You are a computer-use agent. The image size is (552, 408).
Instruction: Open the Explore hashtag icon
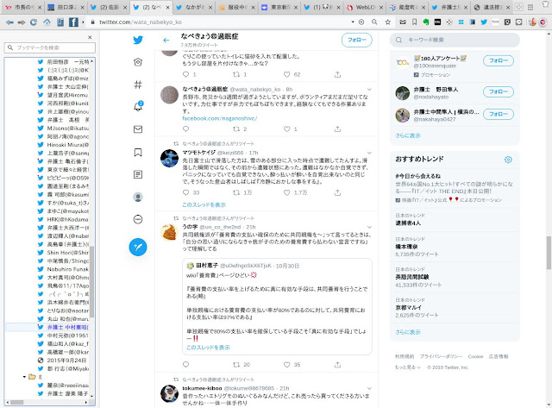click(x=138, y=85)
